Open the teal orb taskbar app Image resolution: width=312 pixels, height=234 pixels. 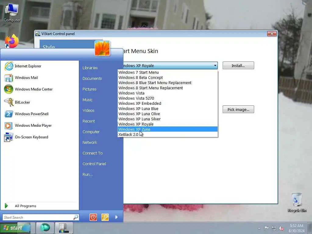(45, 228)
